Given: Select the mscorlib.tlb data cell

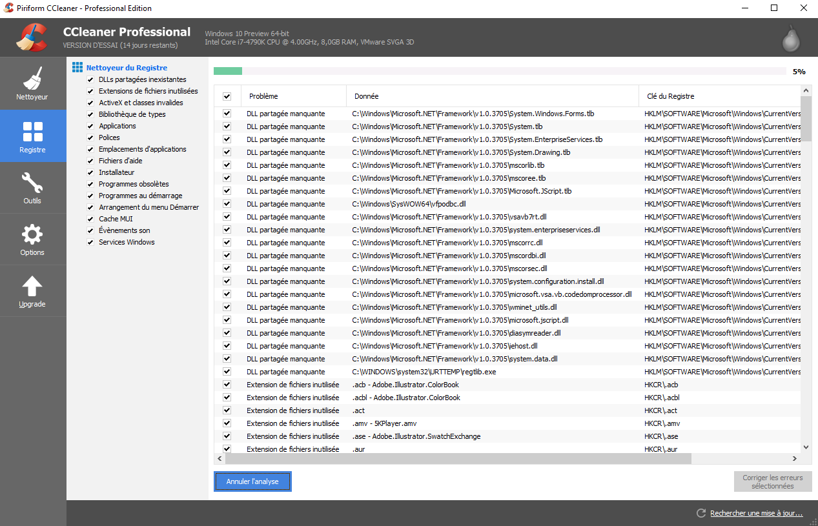Looking at the screenshot, I should (x=448, y=165).
